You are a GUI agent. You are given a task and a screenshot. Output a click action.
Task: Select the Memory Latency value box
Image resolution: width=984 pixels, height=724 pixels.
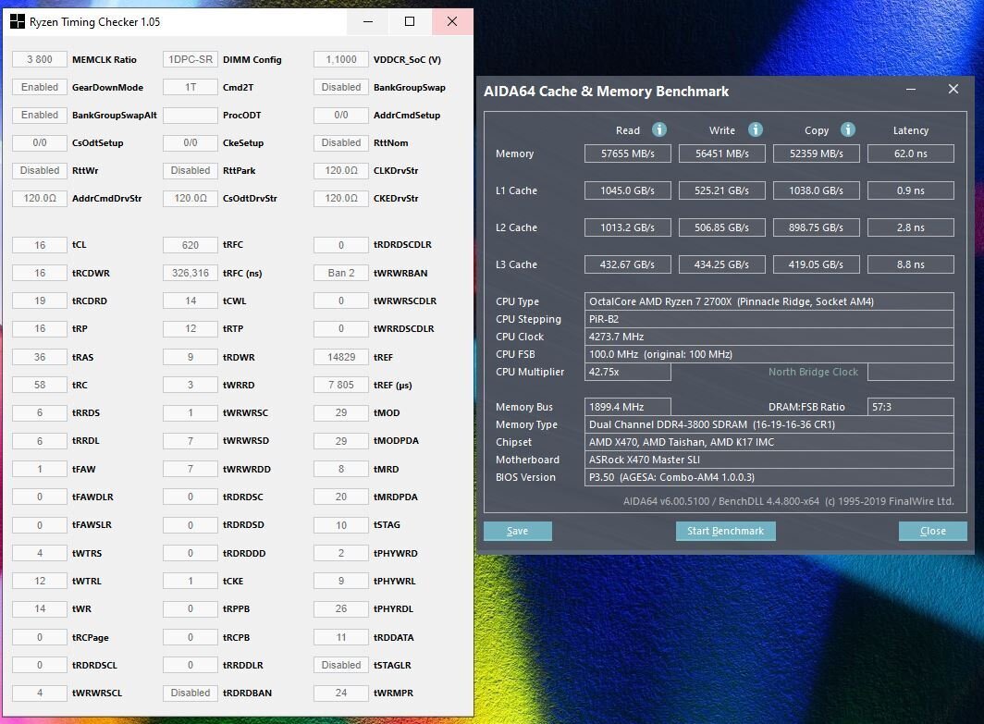pyautogui.click(x=910, y=153)
